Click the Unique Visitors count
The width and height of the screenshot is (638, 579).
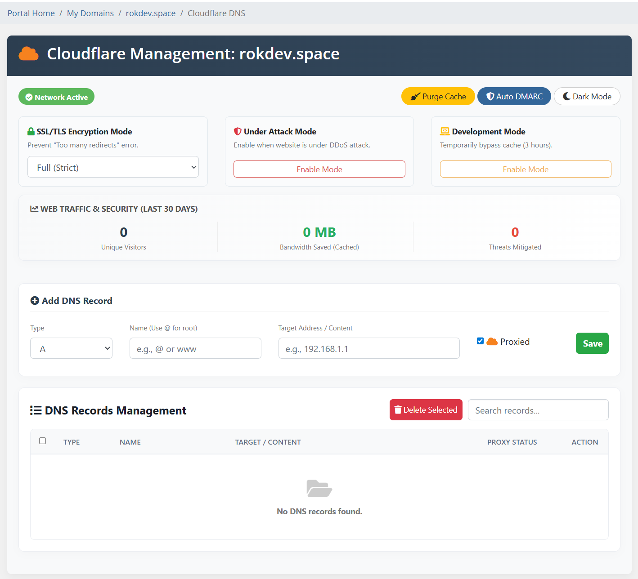(124, 232)
